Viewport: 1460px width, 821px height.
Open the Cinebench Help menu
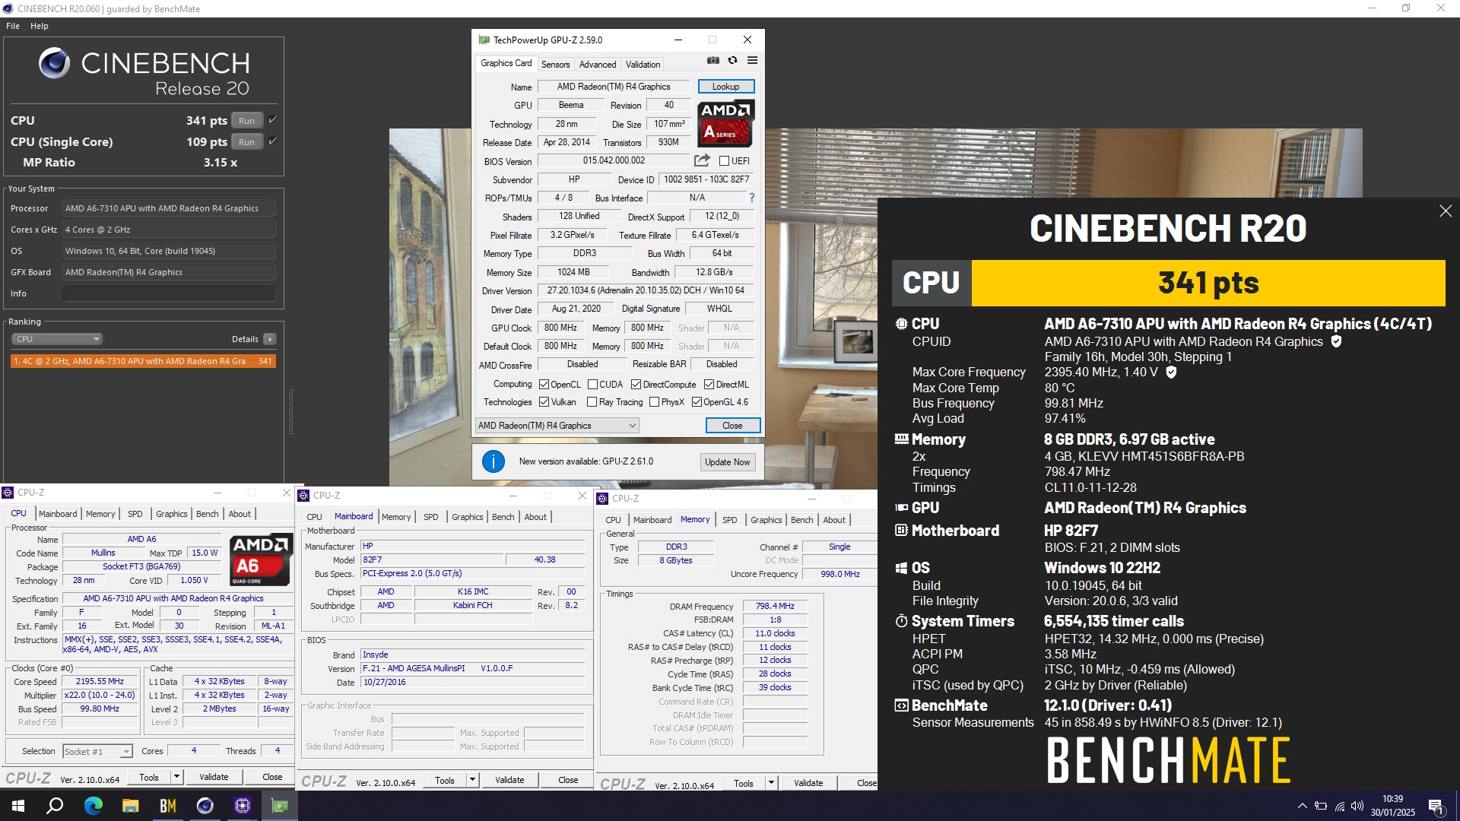[40, 26]
